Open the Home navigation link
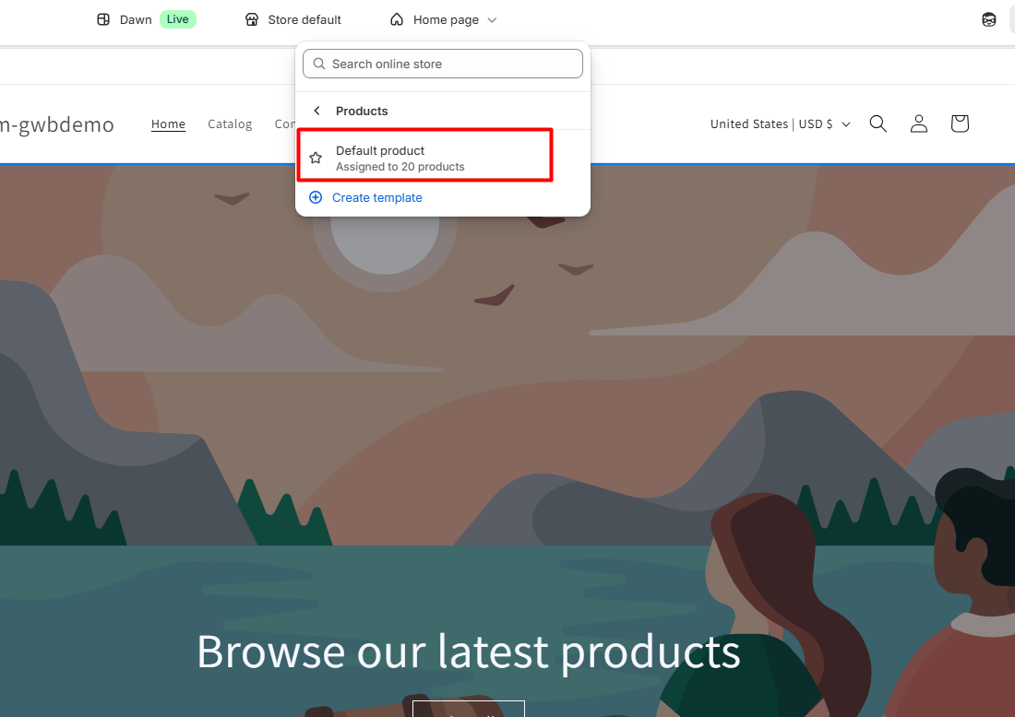Viewport: 1015px width, 717px height. (x=168, y=123)
